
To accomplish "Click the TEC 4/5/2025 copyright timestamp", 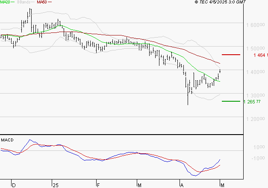I will click(x=220, y=2).
